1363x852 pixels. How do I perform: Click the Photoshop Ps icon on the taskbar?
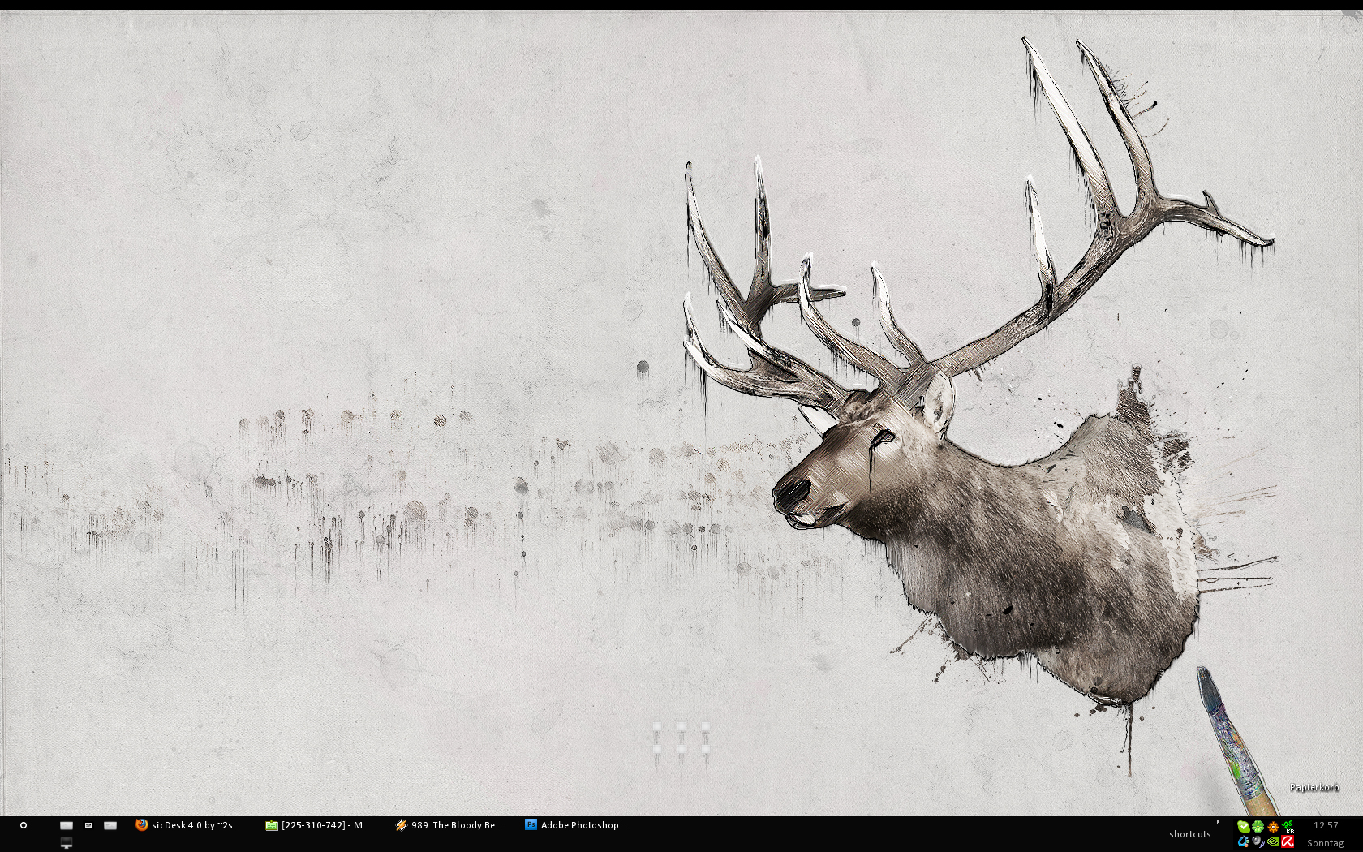531,825
